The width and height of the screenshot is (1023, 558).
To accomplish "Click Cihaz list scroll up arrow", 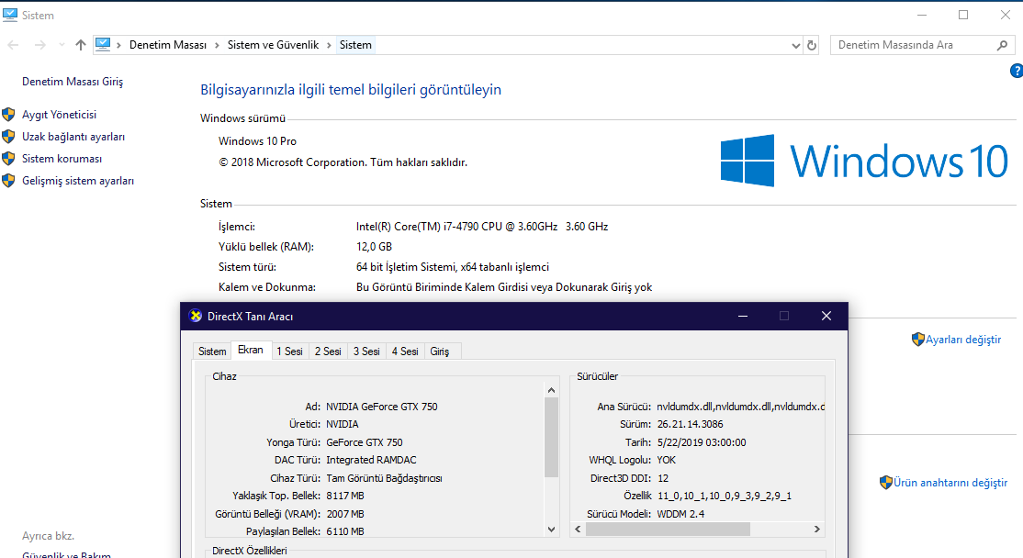I will coord(551,390).
